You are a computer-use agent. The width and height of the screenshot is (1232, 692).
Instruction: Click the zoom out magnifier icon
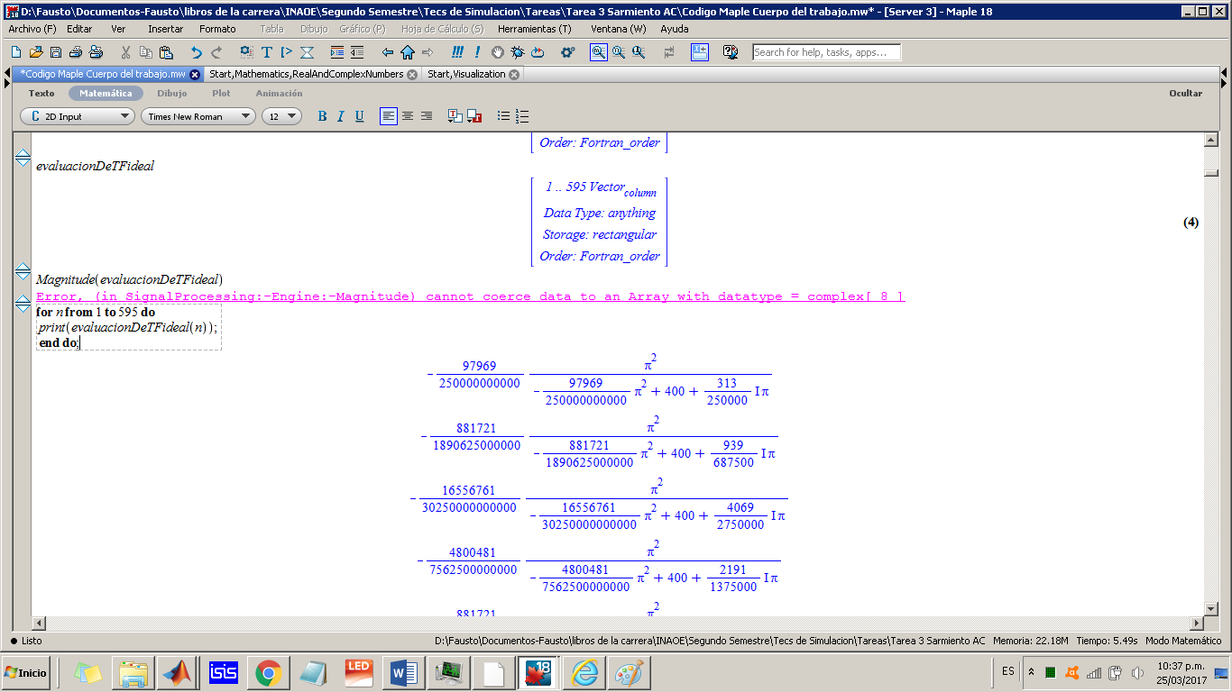[639, 52]
